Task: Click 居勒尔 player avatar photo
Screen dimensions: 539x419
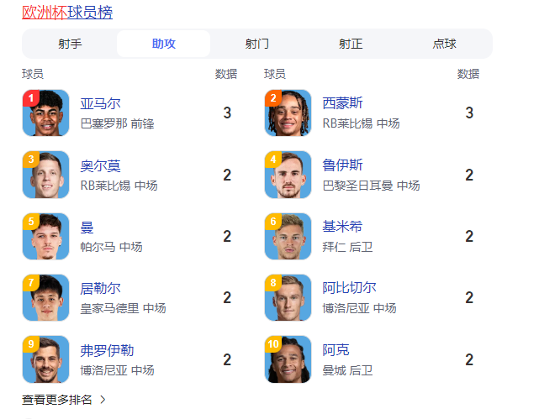Action: [46, 298]
